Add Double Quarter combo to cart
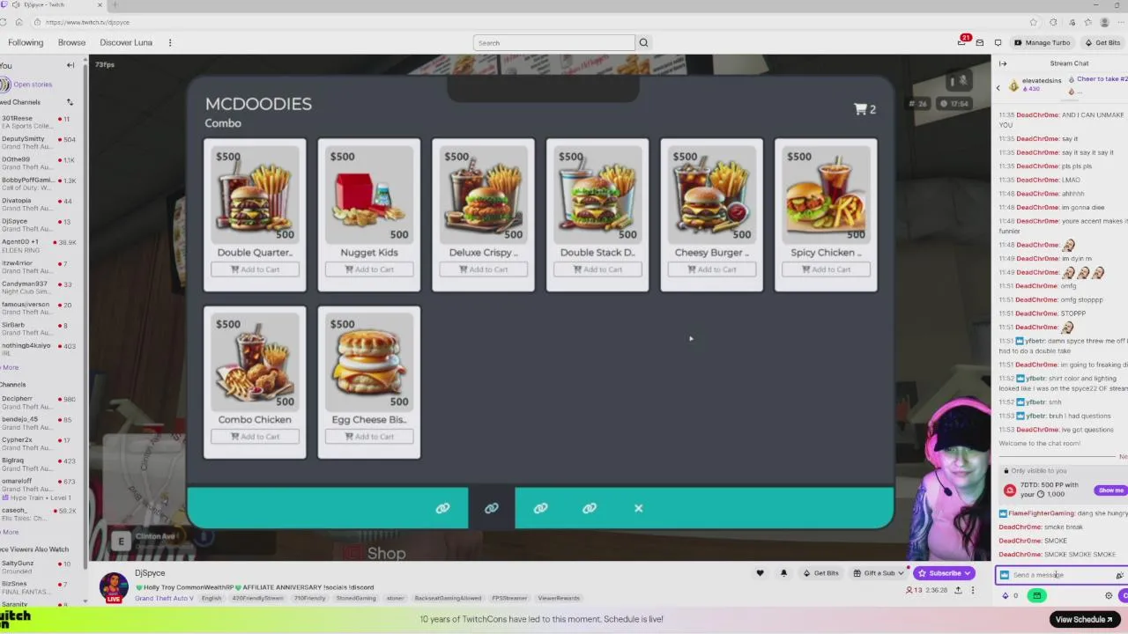 [255, 269]
